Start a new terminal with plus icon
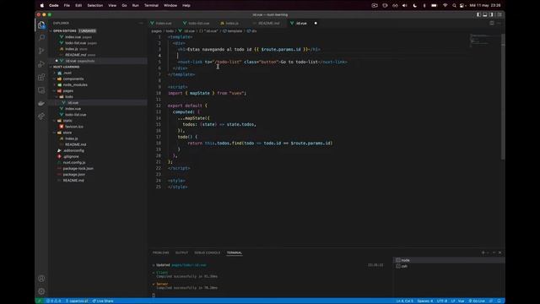The height and width of the screenshot is (304, 540). coord(483,252)
